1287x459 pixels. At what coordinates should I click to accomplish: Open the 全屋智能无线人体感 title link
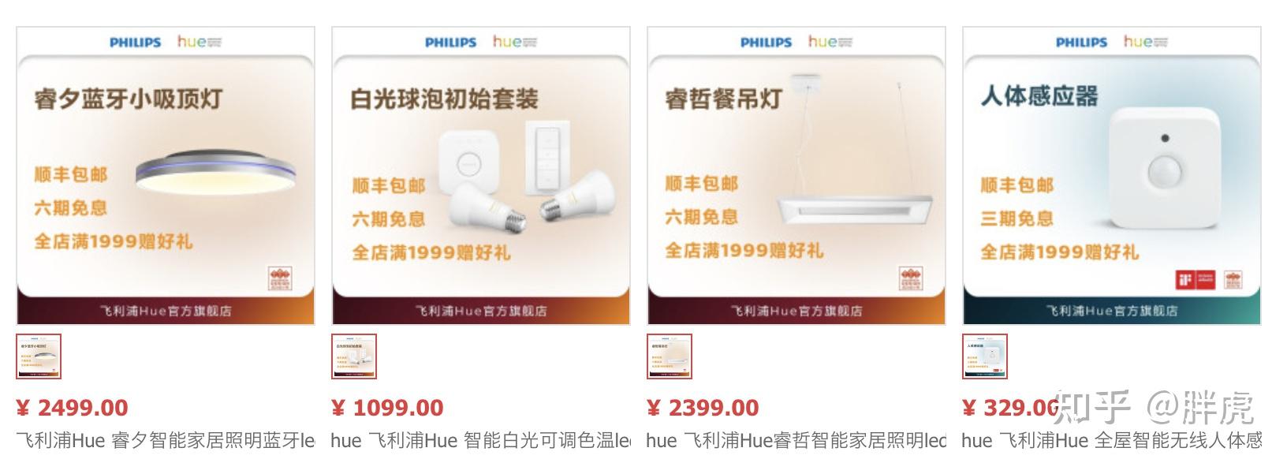coord(1112,440)
